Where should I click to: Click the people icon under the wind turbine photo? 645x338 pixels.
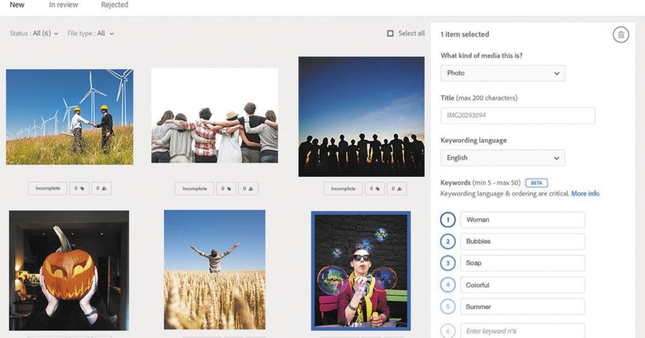pos(101,189)
